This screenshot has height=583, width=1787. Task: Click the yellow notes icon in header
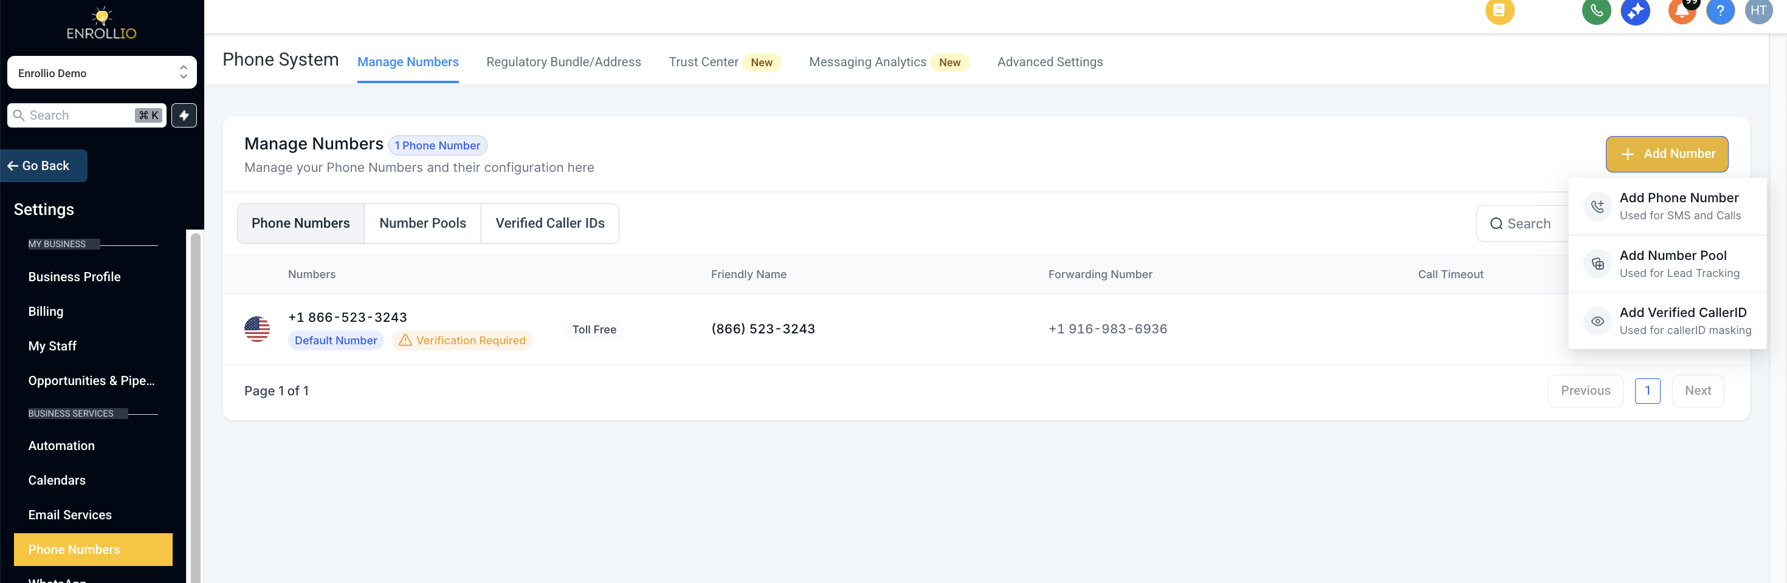click(x=1499, y=10)
